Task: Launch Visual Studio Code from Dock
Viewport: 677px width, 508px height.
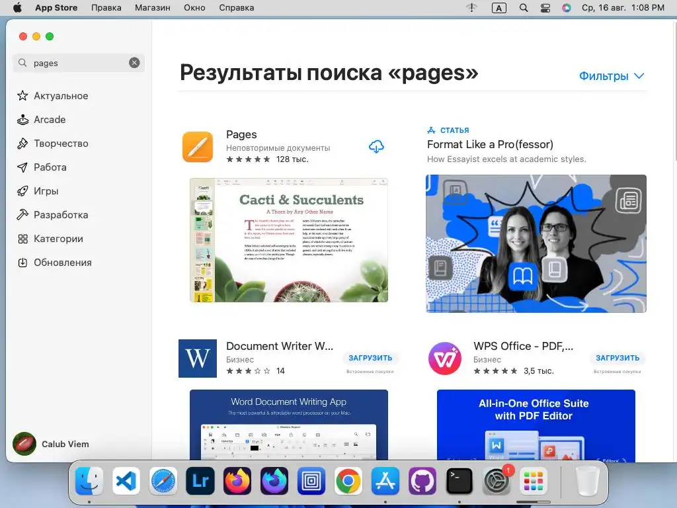Action: click(126, 481)
